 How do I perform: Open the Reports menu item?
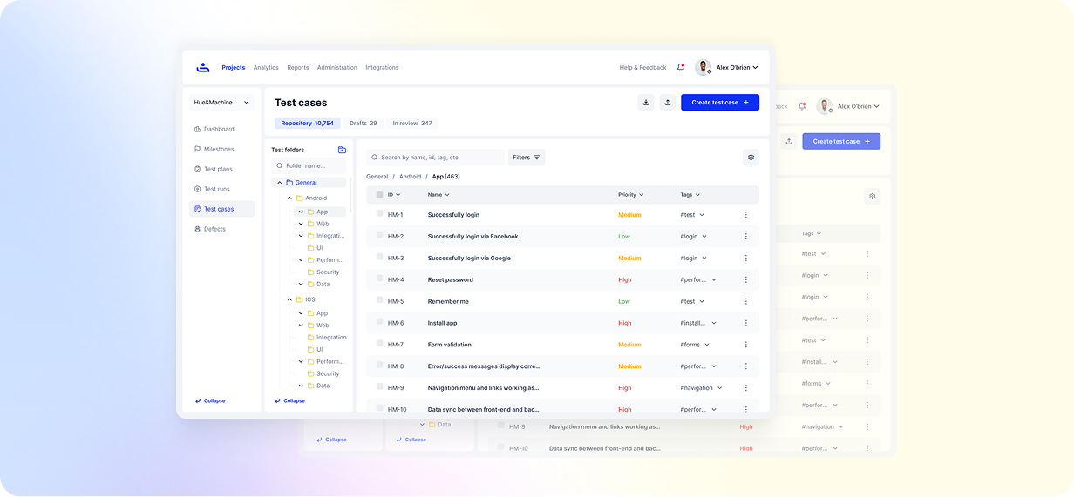coord(298,67)
